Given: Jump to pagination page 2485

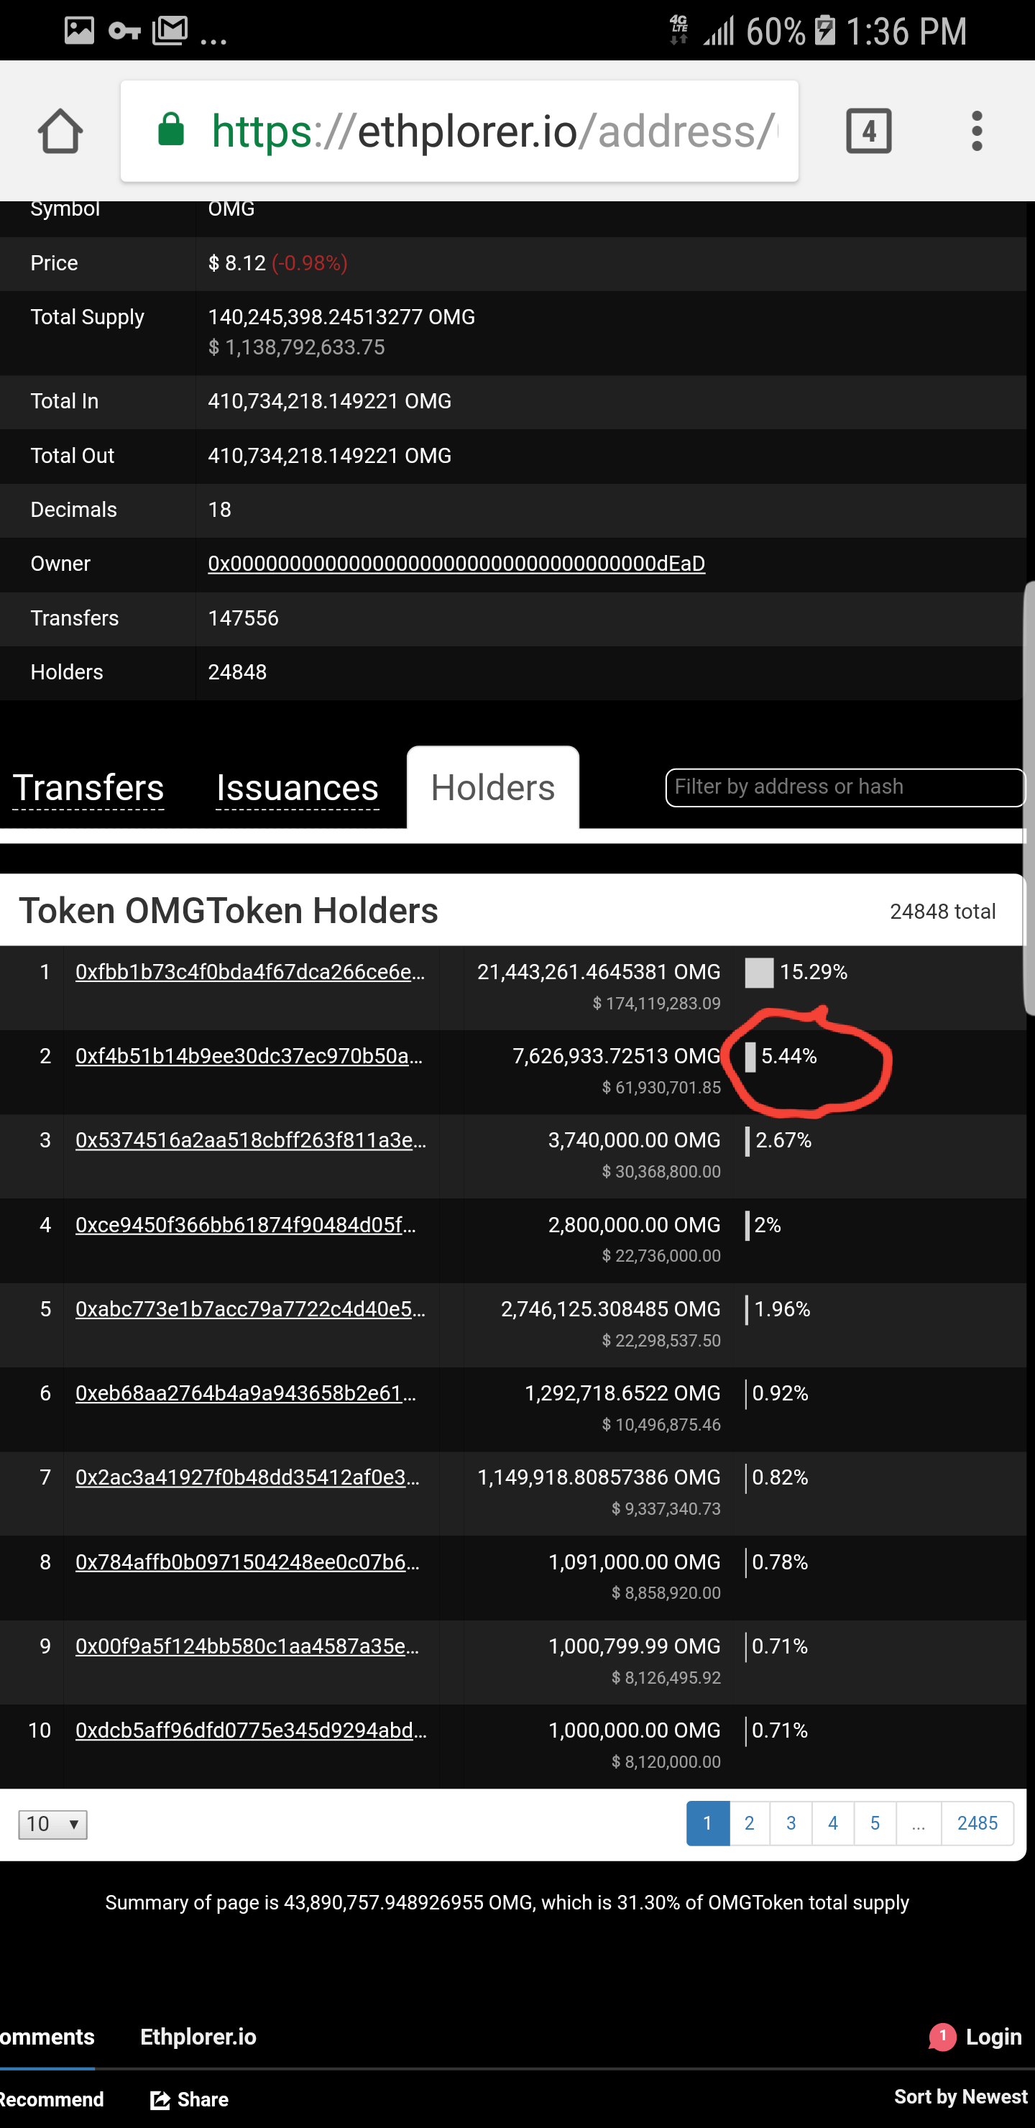Looking at the screenshot, I should pyautogui.click(x=977, y=1823).
